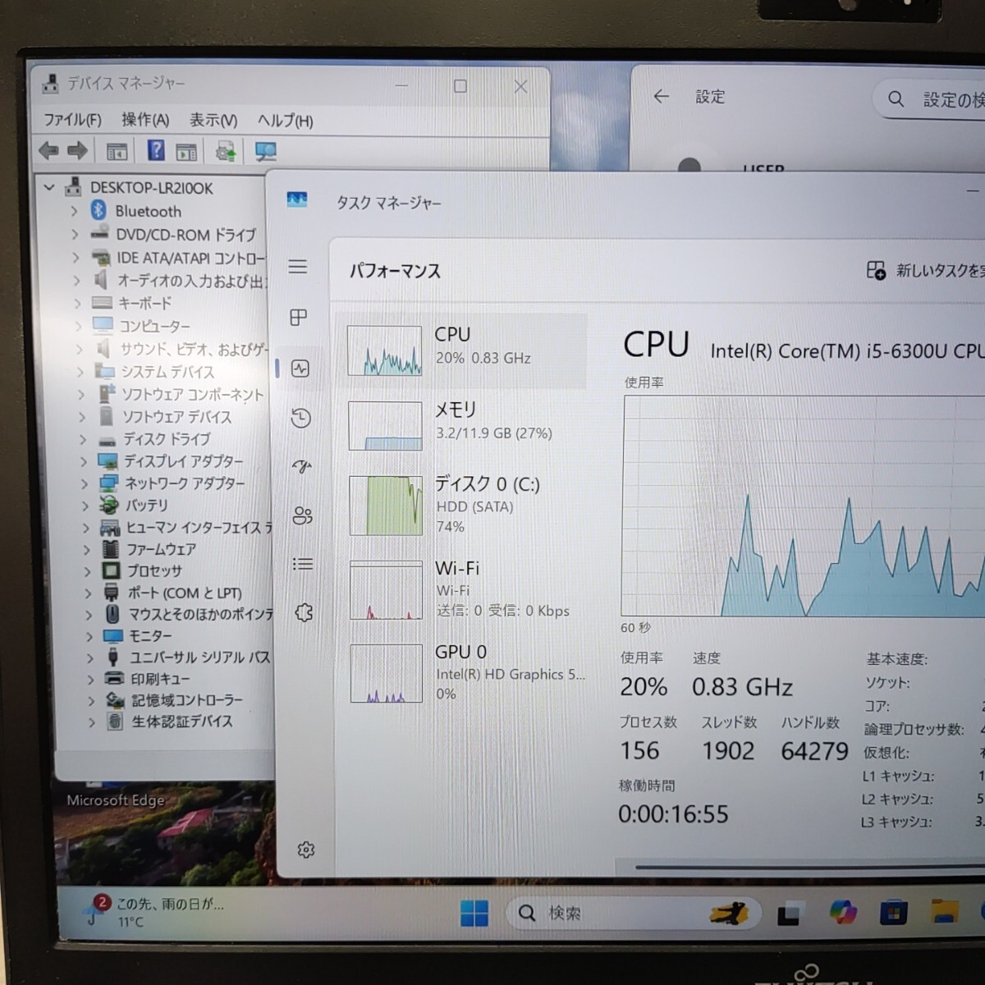The height and width of the screenshot is (985, 985).
Task: Open Task Manager settings gear icon
Action: (306, 850)
